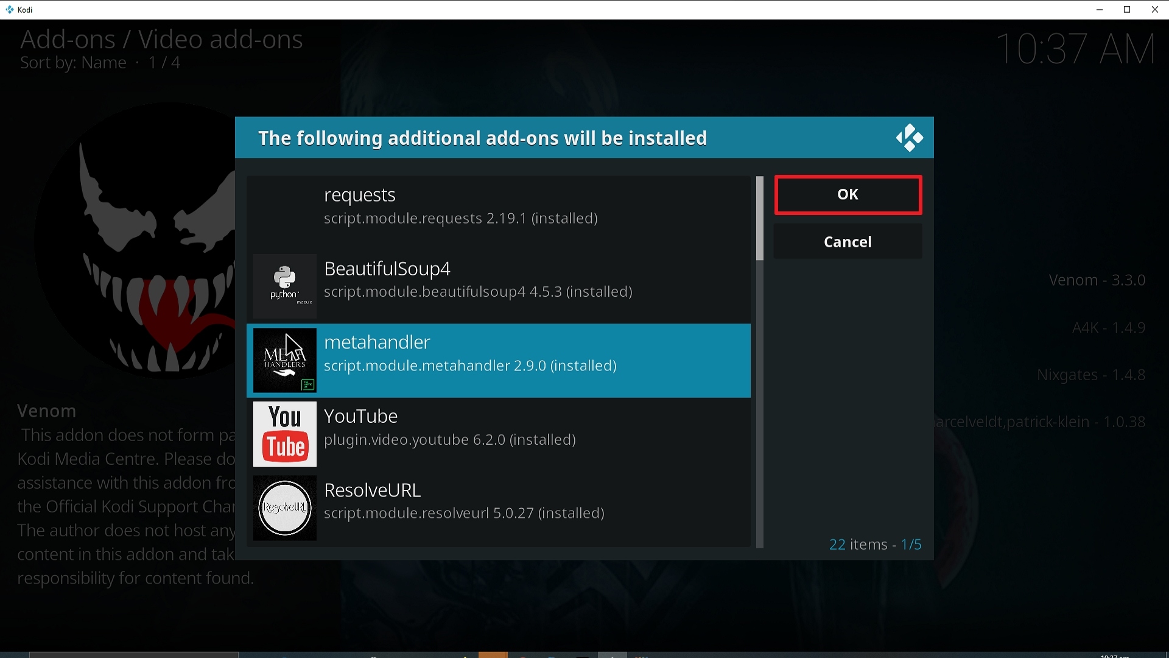Click the 22 items page counter
The width and height of the screenshot is (1169, 658).
pyautogui.click(x=875, y=545)
